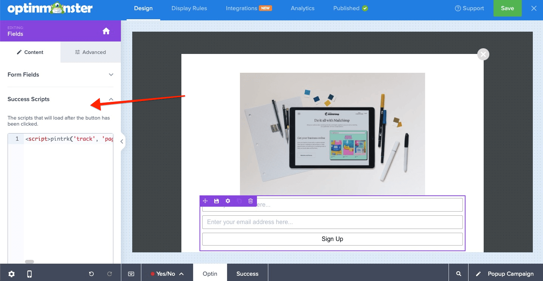Click the email address input field
The image size is (543, 281).
333,222
